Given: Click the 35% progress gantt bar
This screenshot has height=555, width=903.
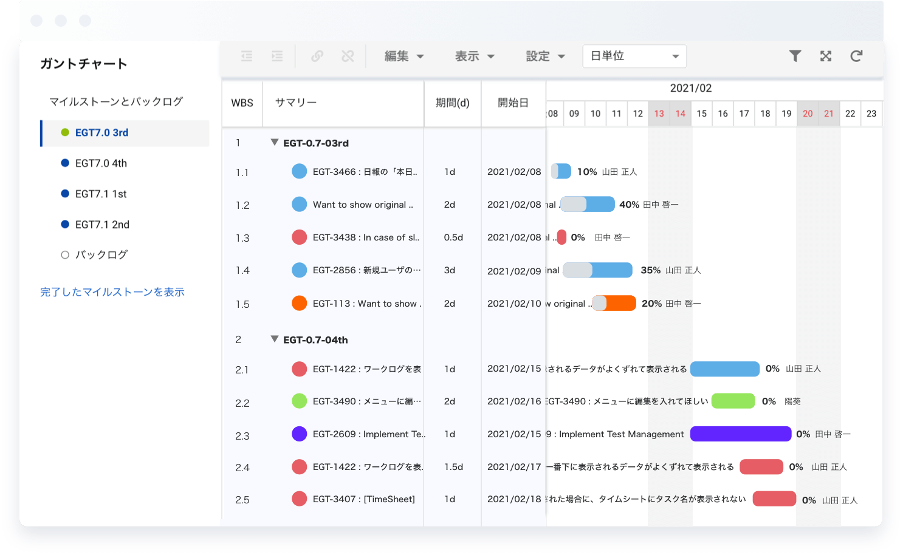Looking at the screenshot, I should coord(597,270).
